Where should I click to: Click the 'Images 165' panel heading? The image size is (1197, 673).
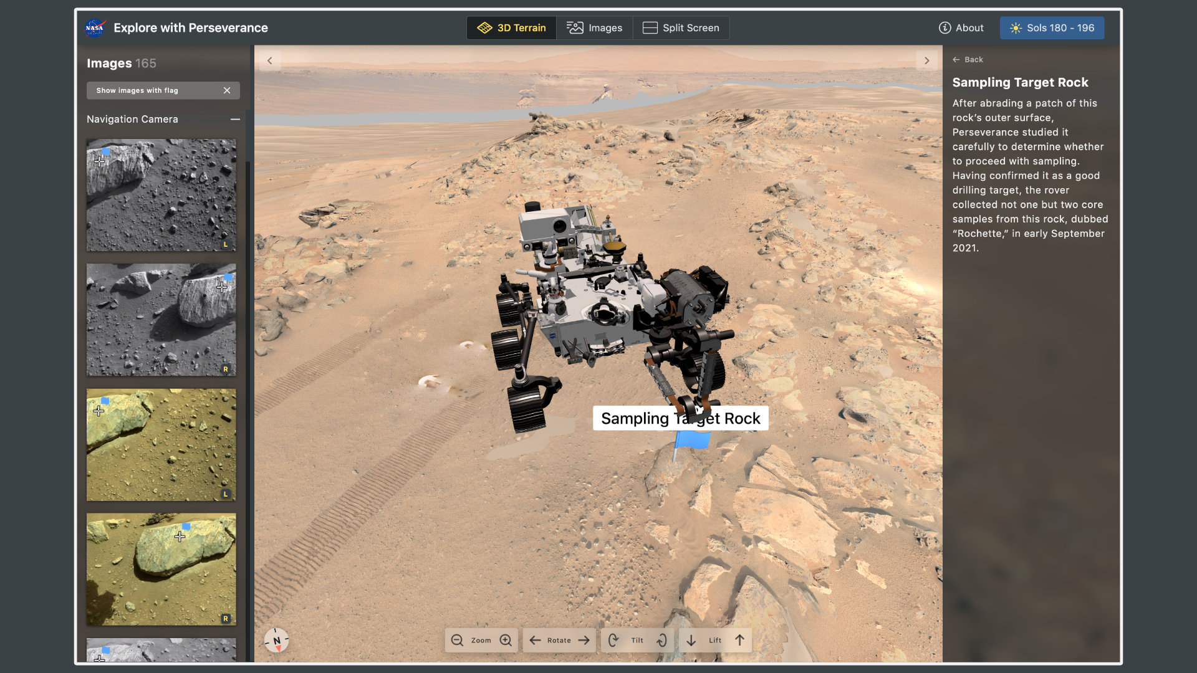pyautogui.click(x=122, y=63)
